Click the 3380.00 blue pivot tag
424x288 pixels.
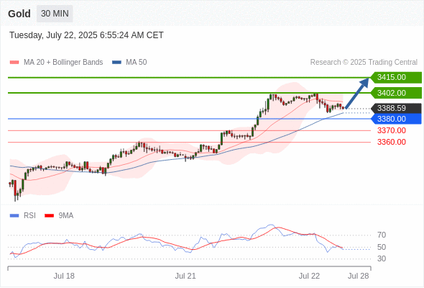396,119
